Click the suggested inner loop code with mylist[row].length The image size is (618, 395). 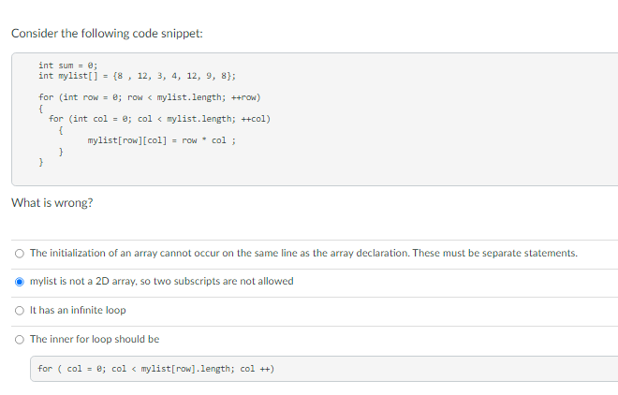[x=156, y=369]
